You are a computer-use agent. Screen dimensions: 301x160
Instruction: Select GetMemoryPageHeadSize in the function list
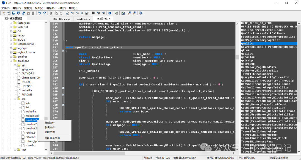click(259, 67)
